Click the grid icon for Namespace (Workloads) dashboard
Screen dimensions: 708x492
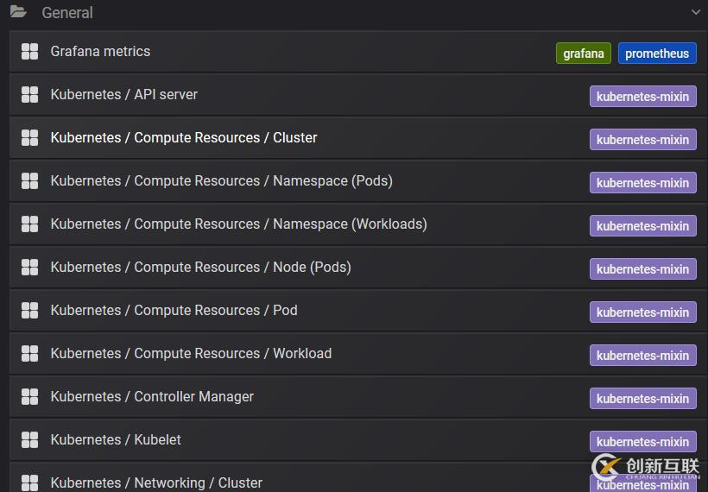tap(29, 224)
